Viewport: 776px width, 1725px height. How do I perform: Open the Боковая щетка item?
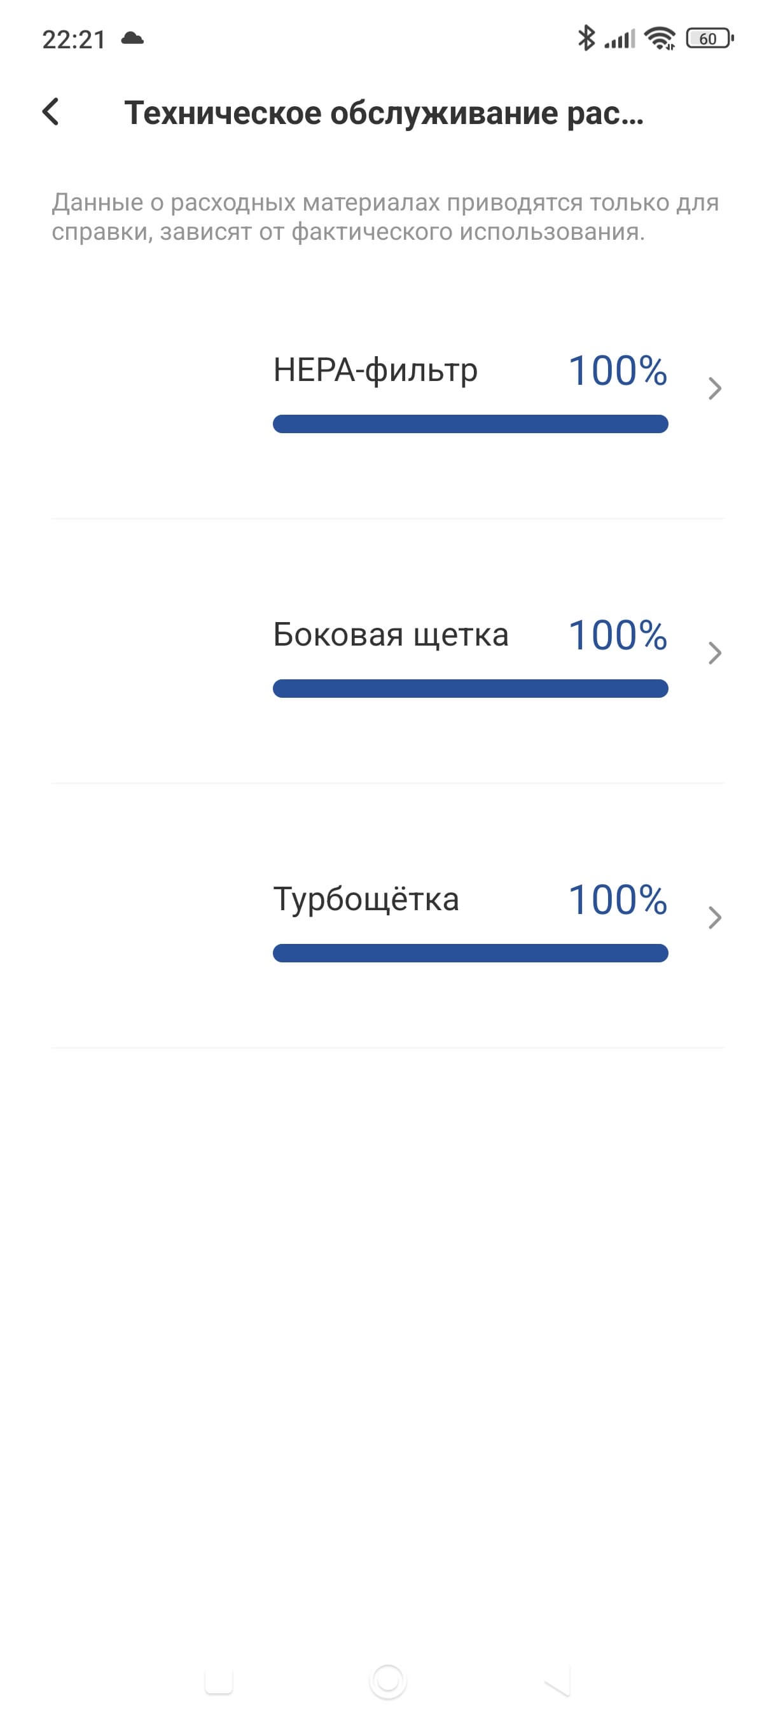[391, 634]
